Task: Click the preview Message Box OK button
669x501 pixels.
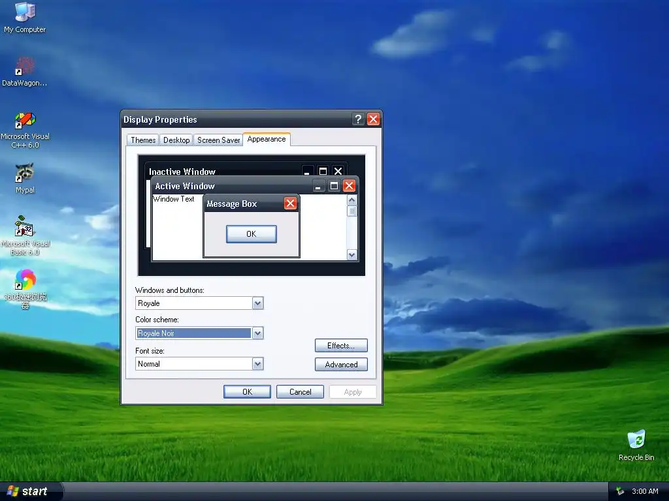Action: point(252,234)
